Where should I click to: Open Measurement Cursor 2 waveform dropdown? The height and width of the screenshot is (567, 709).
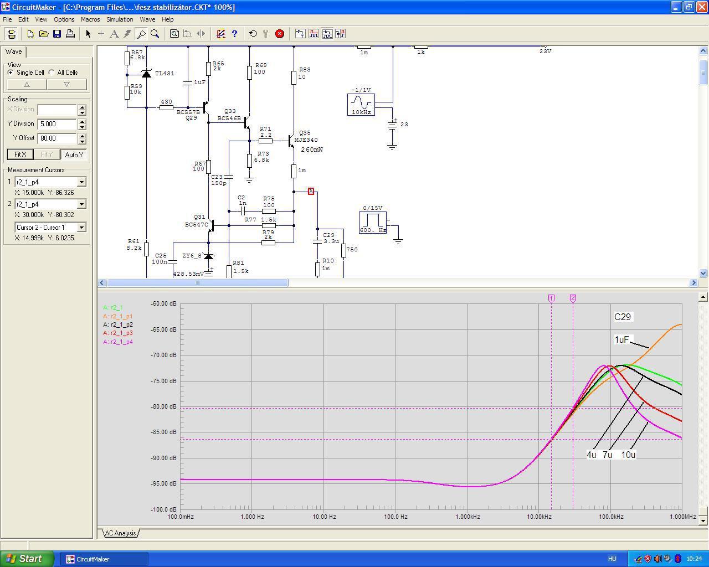(81, 204)
